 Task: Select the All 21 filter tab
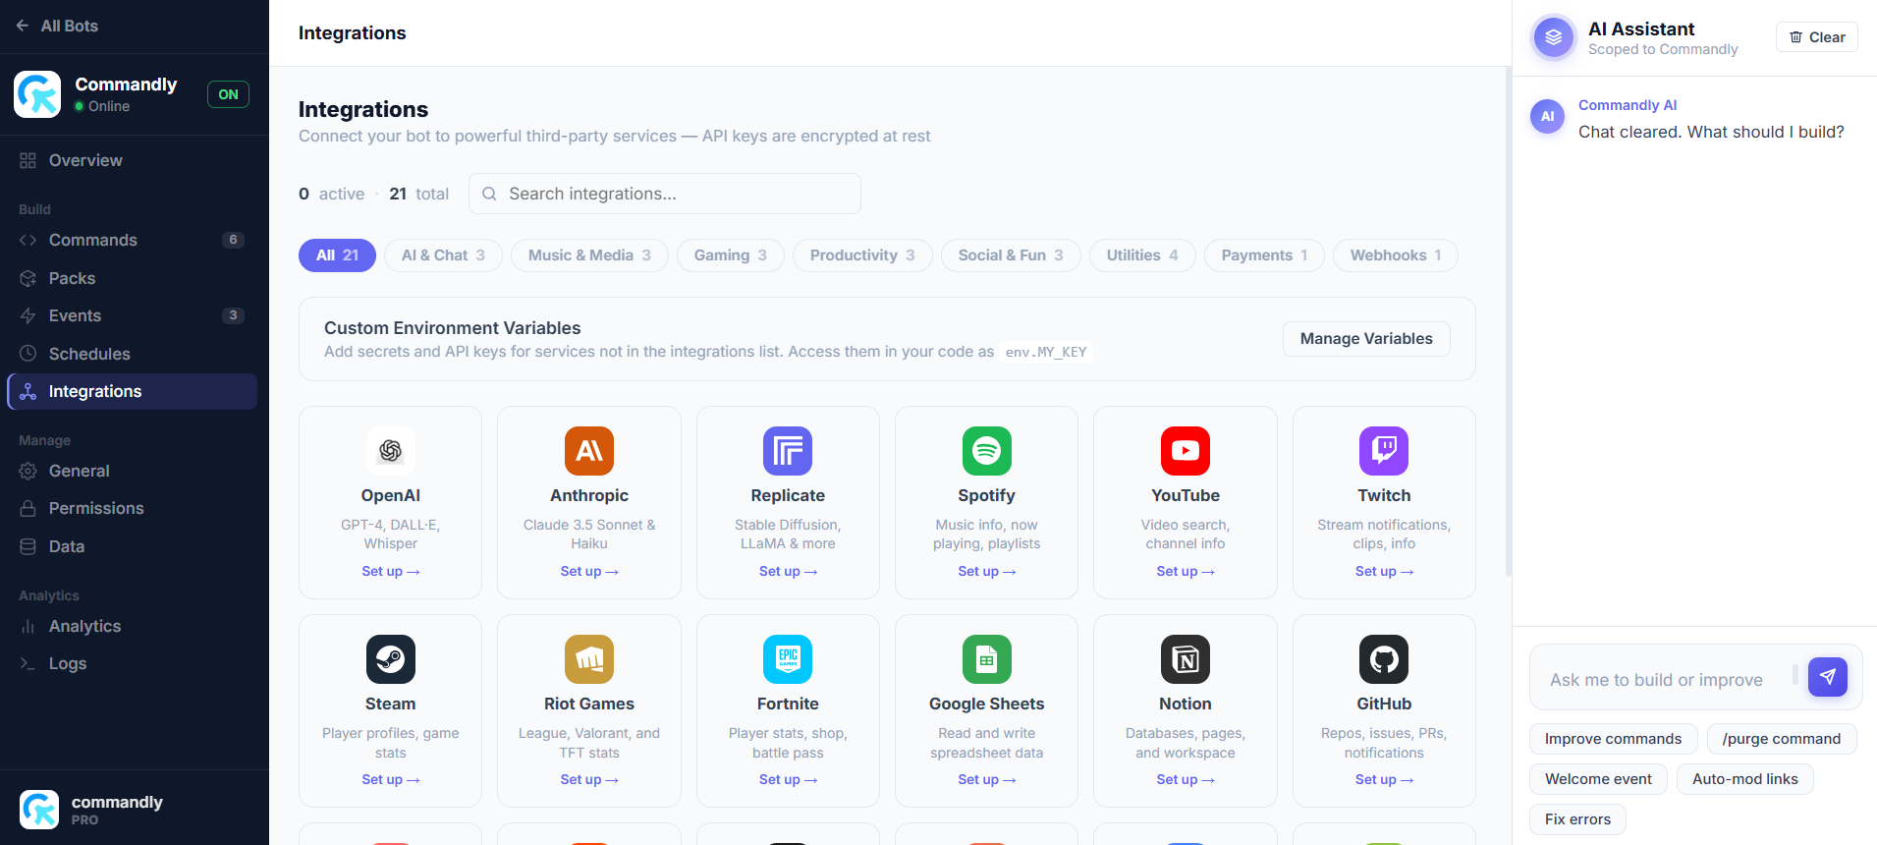pyautogui.click(x=337, y=255)
